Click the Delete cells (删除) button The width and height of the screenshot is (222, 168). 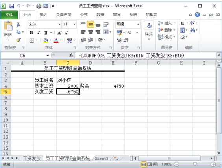click(166, 30)
